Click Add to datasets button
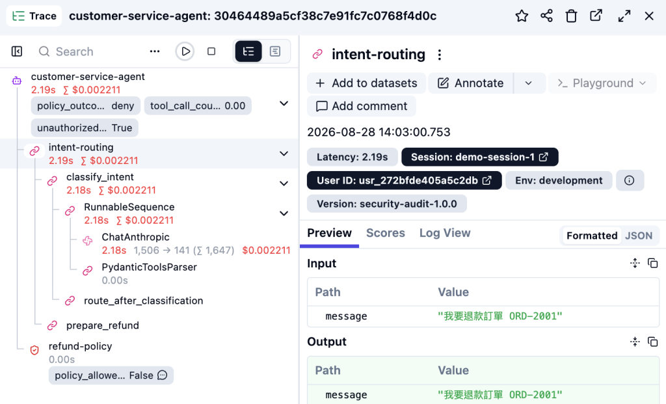 pyautogui.click(x=367, y=83)
